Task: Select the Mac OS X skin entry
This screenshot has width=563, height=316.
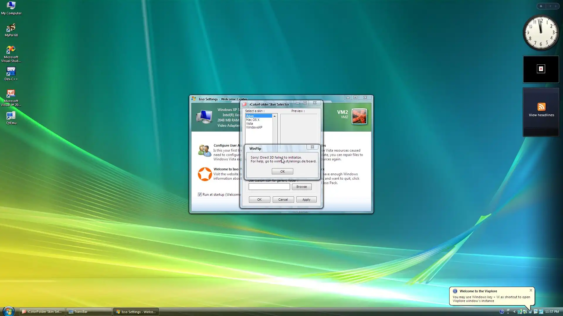Action: tap(253, 120)
